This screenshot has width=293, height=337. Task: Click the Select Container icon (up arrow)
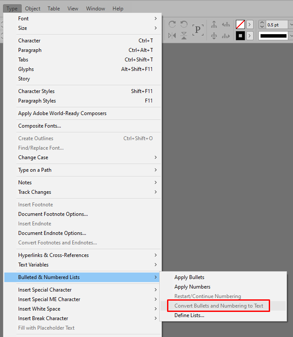click(x=214, y=25)
